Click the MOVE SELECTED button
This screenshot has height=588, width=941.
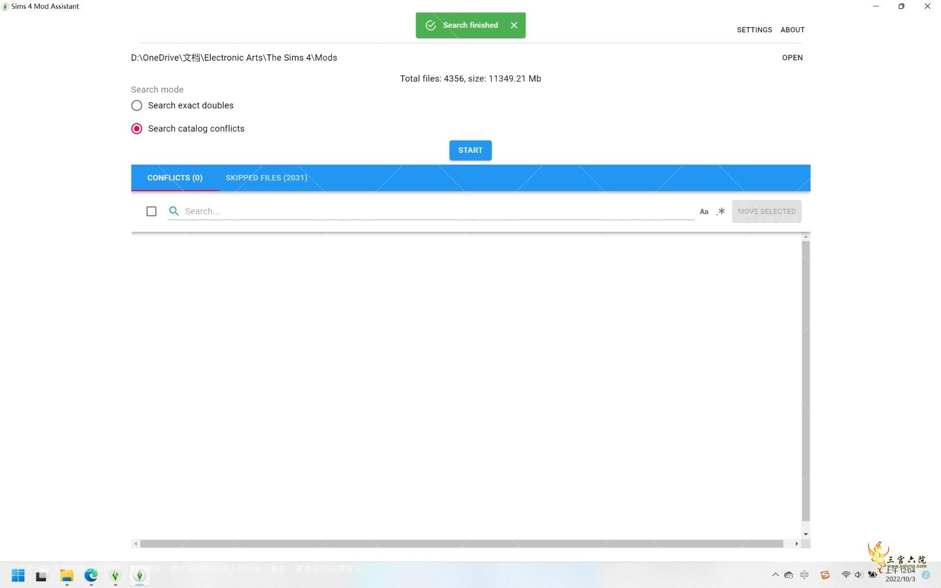[x=767, y=212]
